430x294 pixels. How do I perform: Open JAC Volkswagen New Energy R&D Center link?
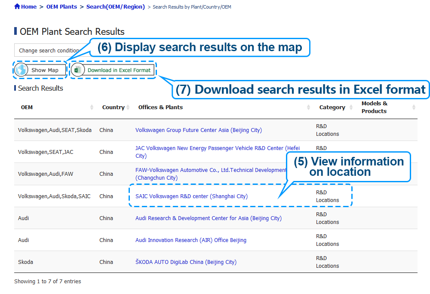pos(218,152)
